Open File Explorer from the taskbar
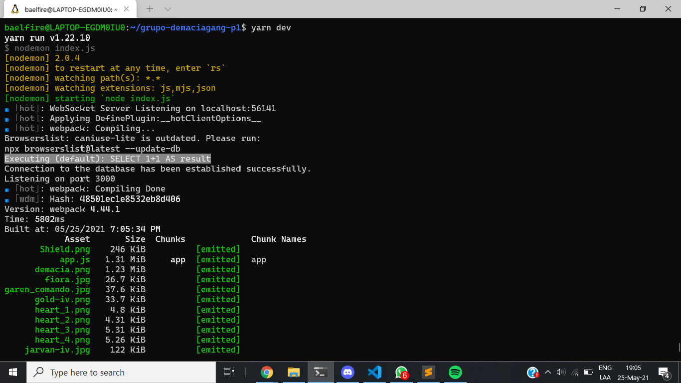The height and width of the screenshot is (383, 681). (x=294, y=372)
